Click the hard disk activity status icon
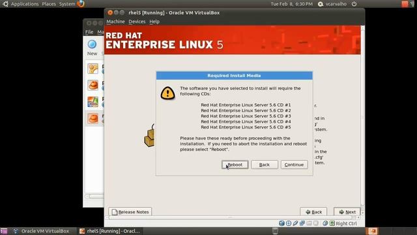This screenshot has width=417, height=235. click(x=281, y=223)
